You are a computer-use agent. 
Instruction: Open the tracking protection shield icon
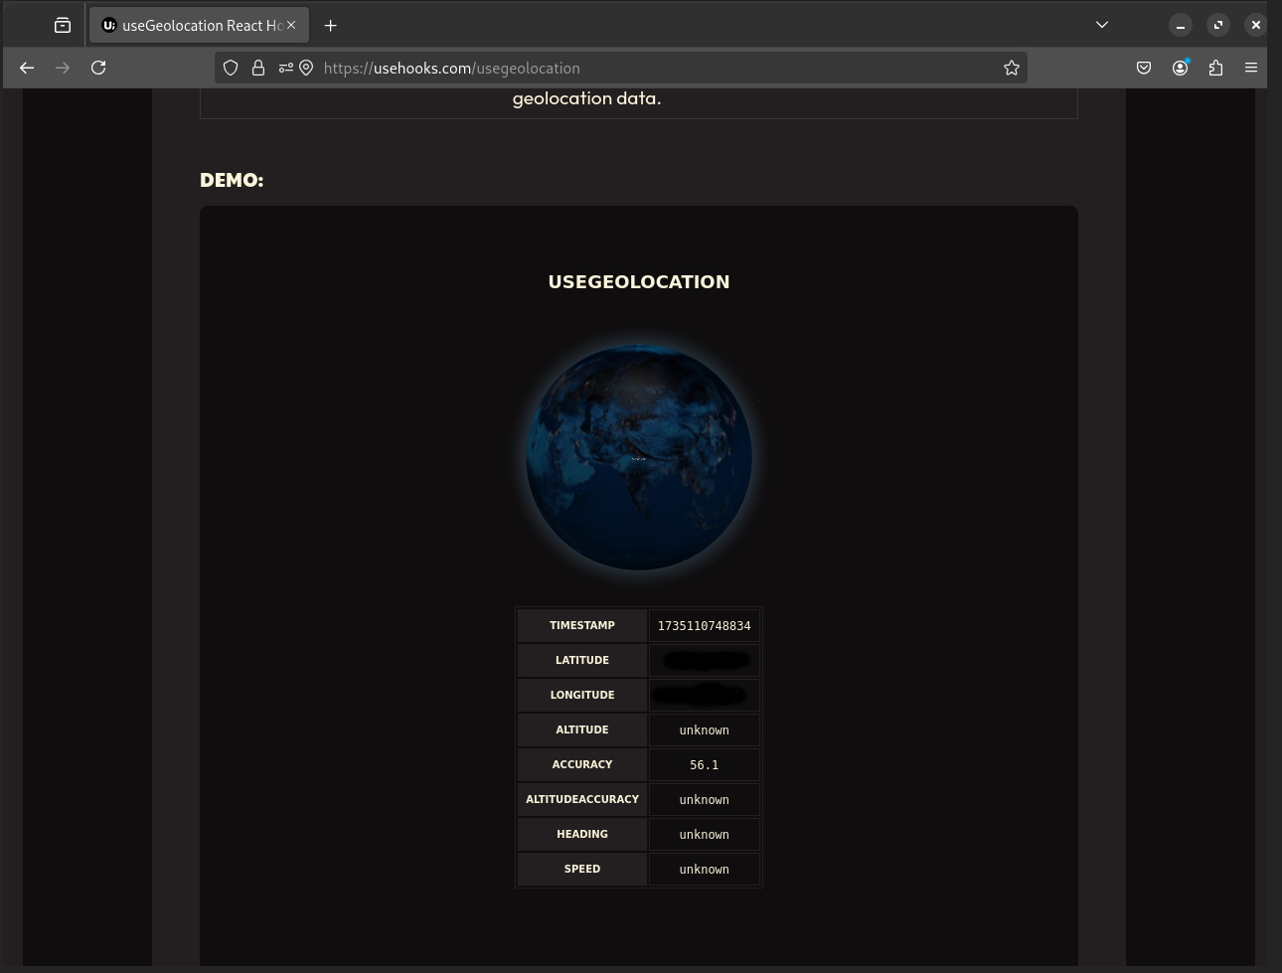tap(231, 68)
